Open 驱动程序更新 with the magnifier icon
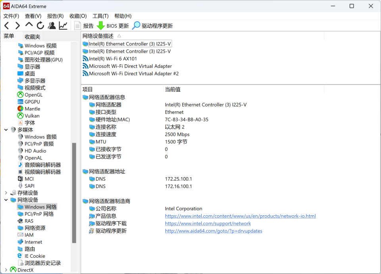The width and height of the screenshot is (381, 274). 152,26
